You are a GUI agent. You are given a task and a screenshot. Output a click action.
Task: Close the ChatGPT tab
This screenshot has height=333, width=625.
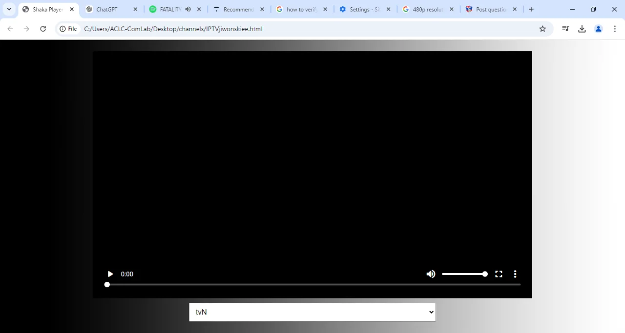[x=135, y=9]
